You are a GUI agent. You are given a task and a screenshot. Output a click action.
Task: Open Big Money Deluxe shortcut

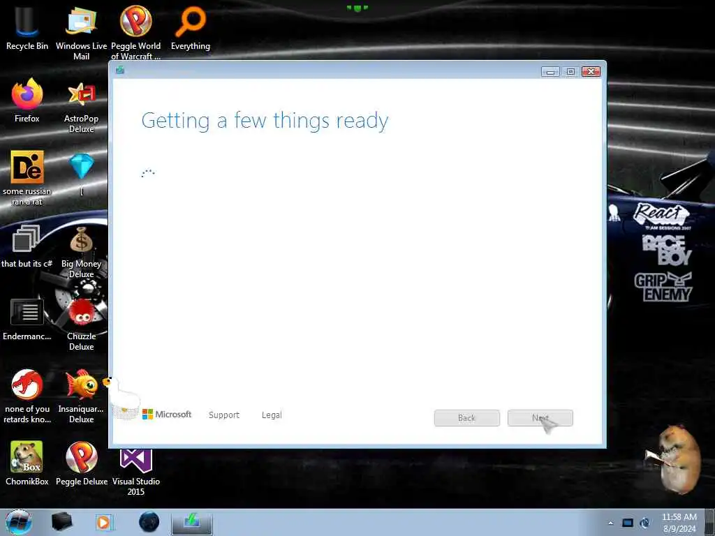pos(81,251)
